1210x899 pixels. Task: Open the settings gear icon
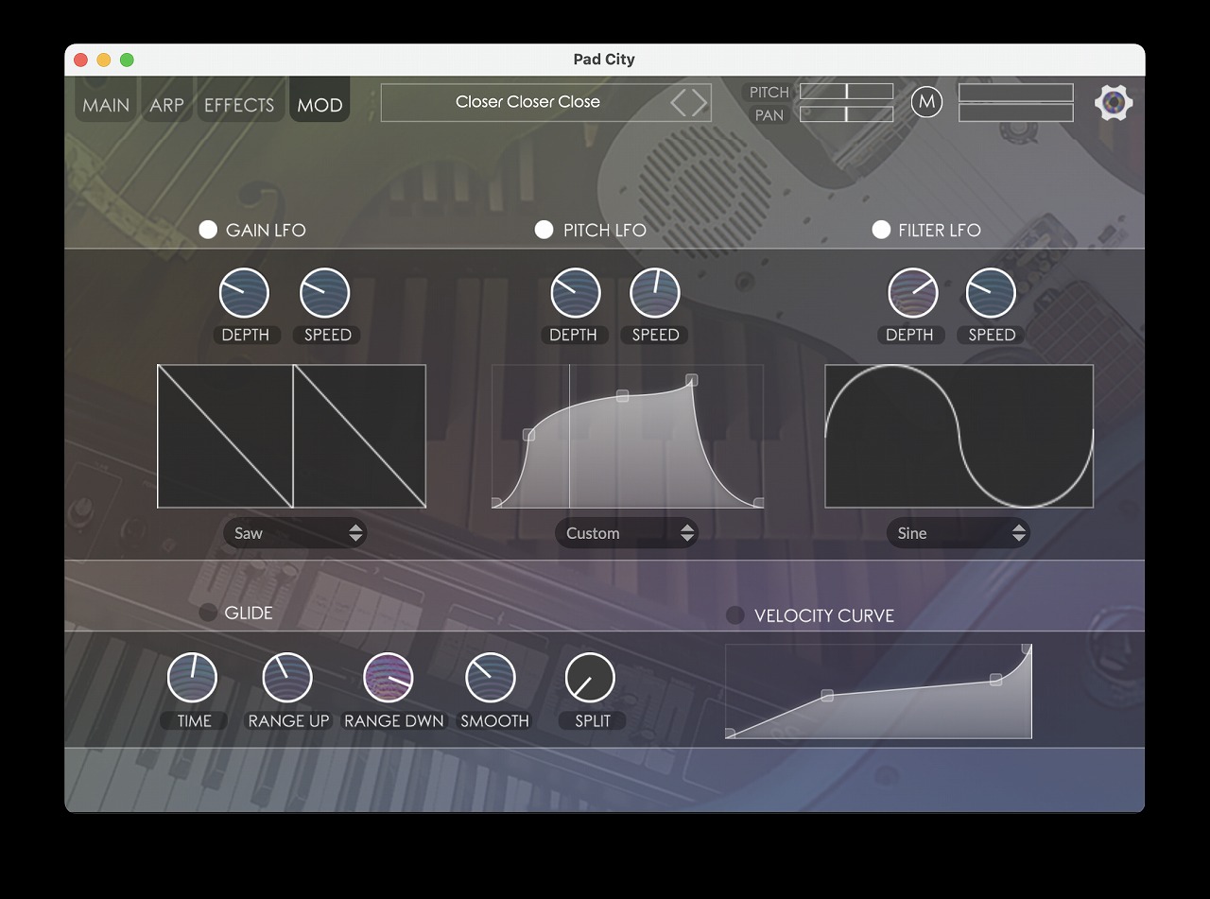tap(1114, 102)
